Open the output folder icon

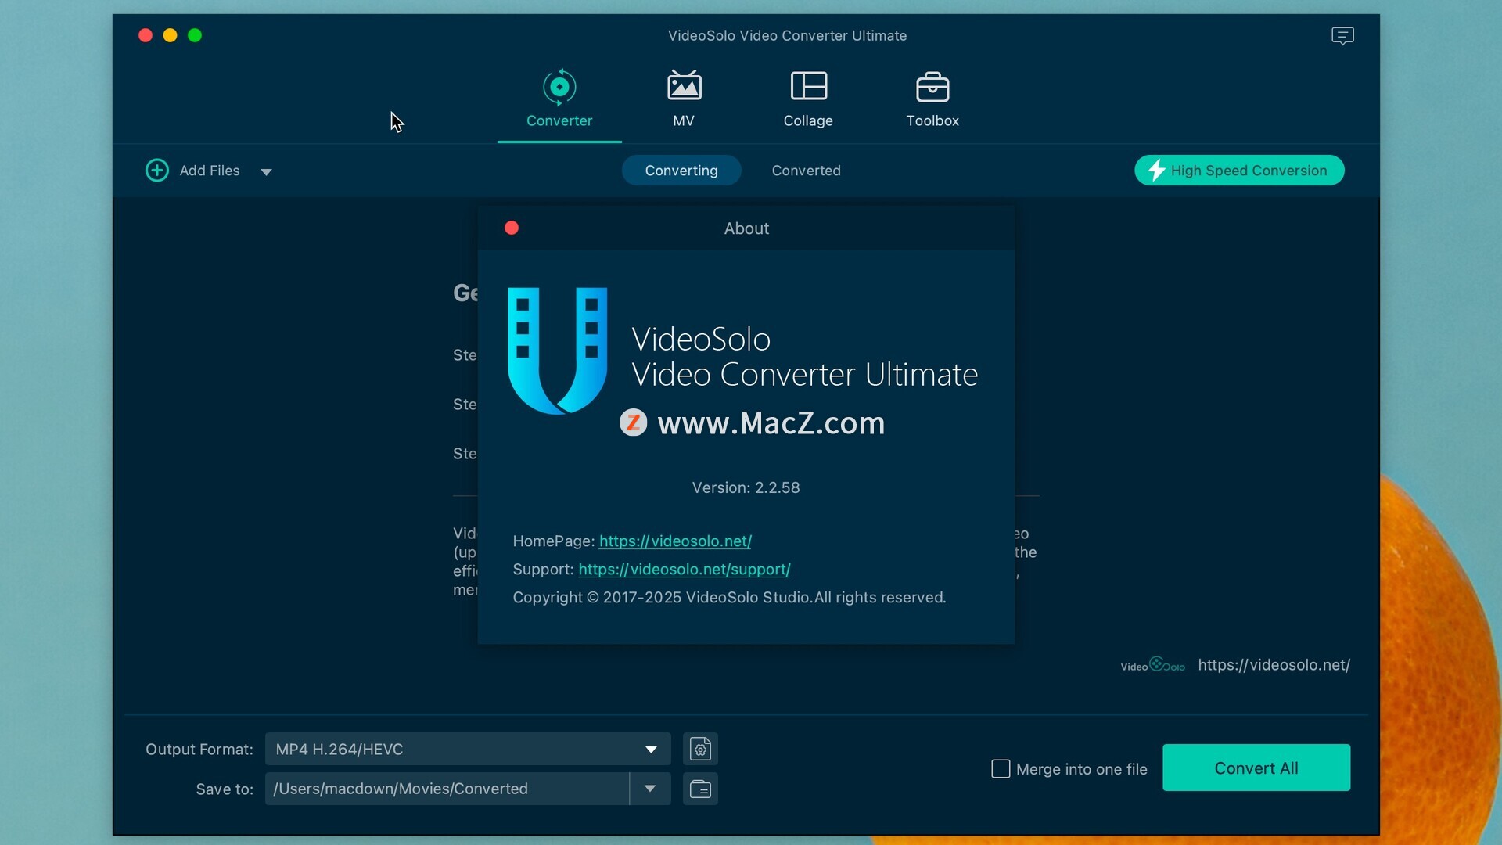pyautogui.click(x=700, y=789)
